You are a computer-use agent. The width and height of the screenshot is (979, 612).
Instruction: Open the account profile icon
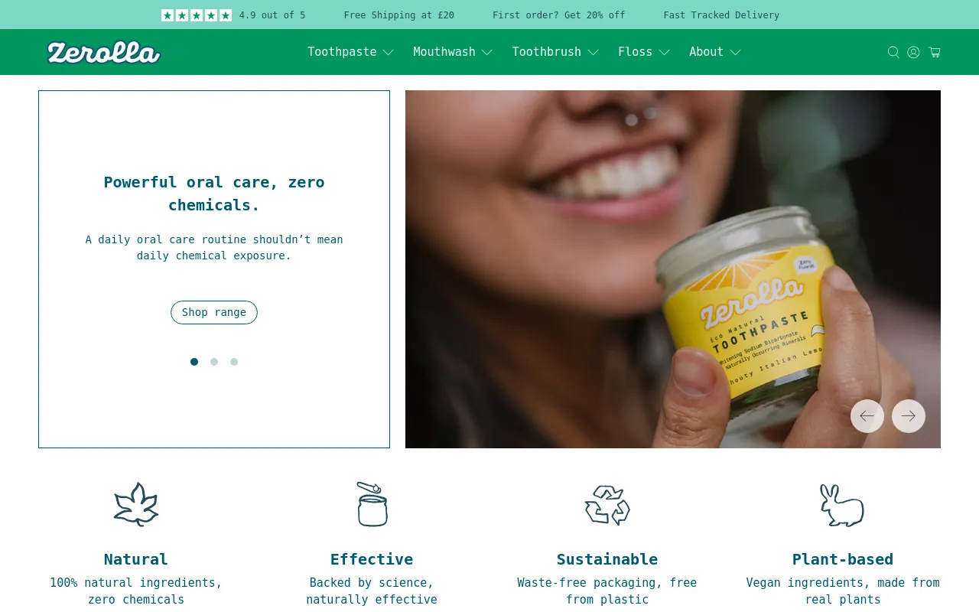click(913, 52)
